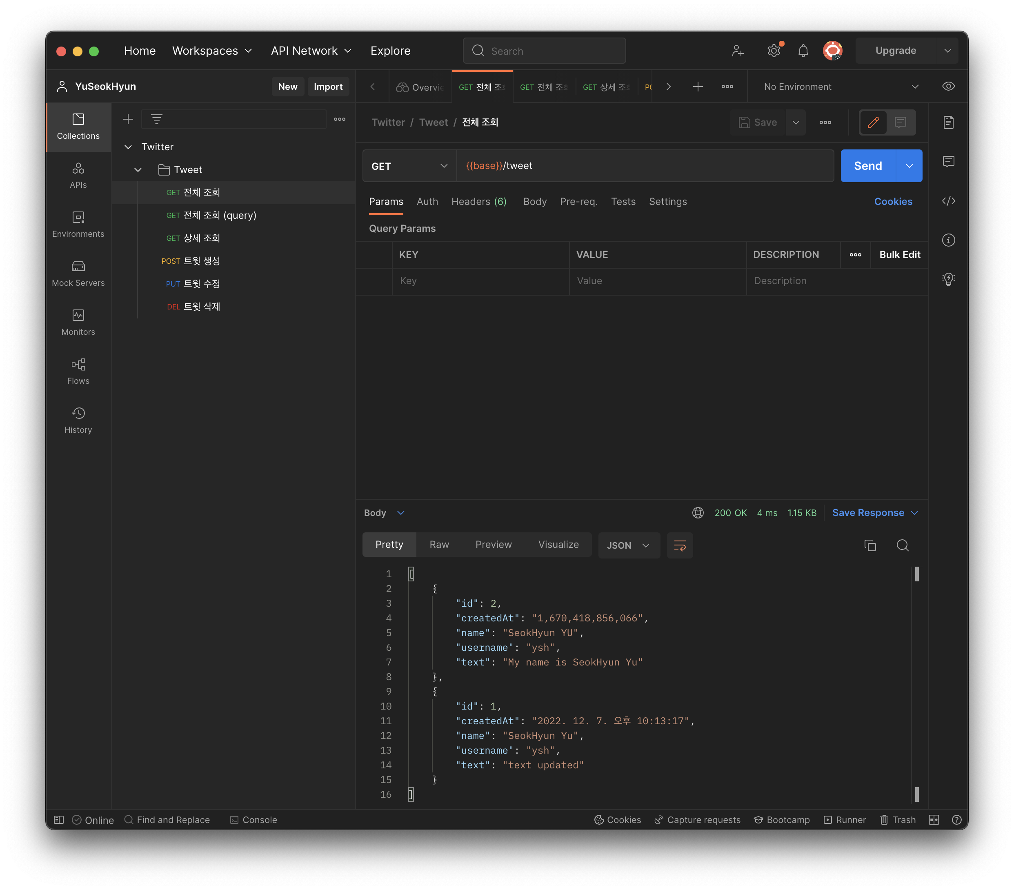Search within the response body

[x=903, y=545]
